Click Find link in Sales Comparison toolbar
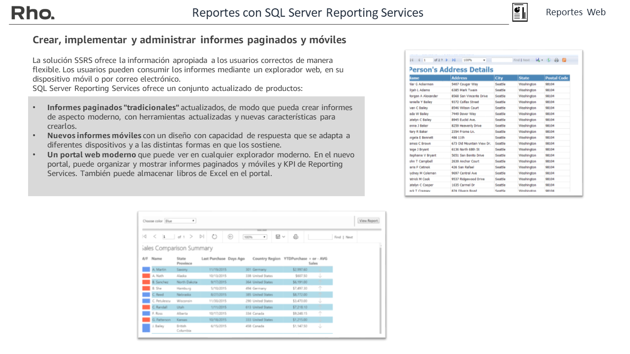Screen dimensions: 630x354 [x=337, y=237]
